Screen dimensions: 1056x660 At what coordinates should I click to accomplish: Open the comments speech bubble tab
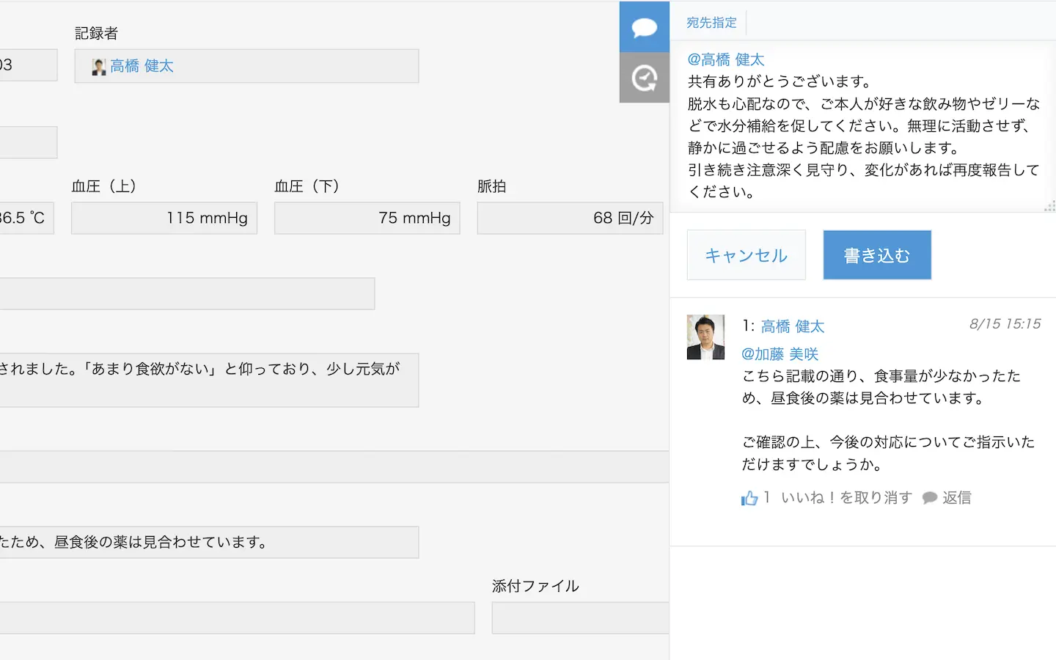click(644, 27)
